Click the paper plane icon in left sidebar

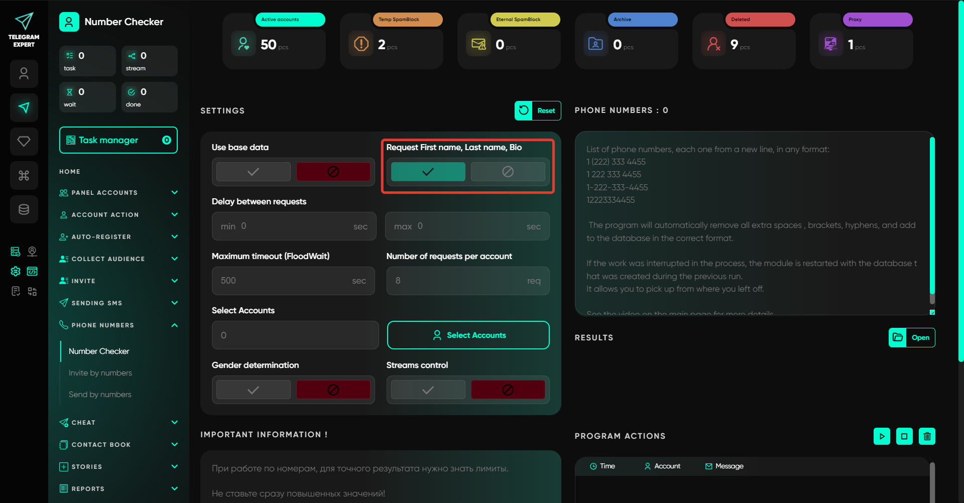pyautogui.click(x=24, y=107)
